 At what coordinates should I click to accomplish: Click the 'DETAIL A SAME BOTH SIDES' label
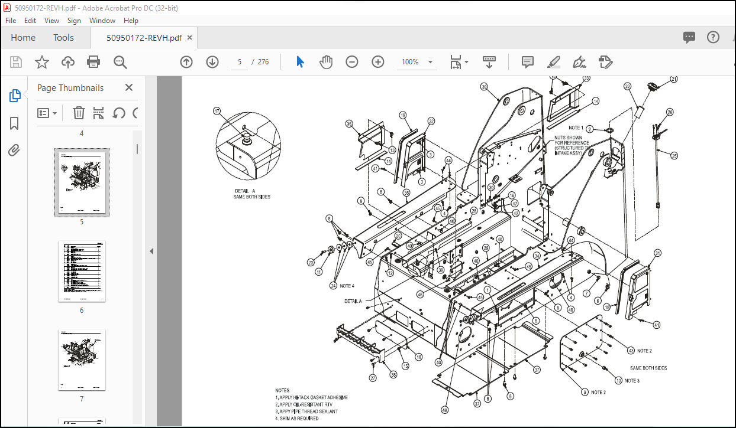[x=252, y=194]
